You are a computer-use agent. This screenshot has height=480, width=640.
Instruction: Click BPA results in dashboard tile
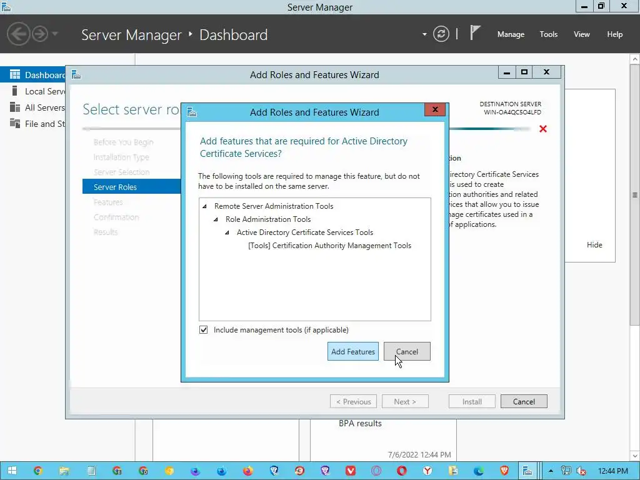tap(360, 424)
